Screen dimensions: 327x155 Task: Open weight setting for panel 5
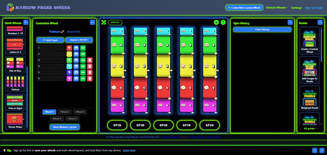[83, 72]
